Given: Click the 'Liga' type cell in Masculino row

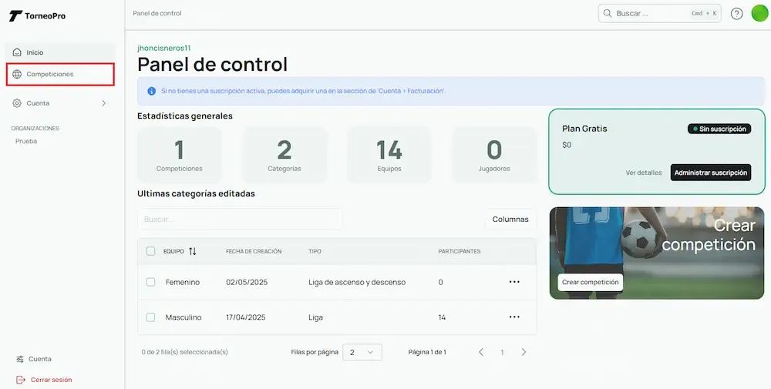Looking at the screenshot, I should (x=315, y=317).
